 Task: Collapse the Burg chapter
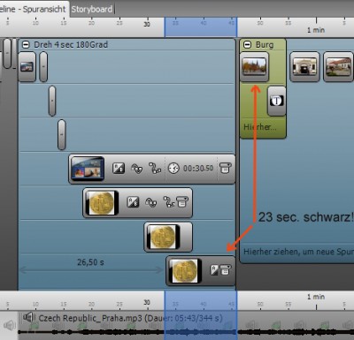pos(247,45)
